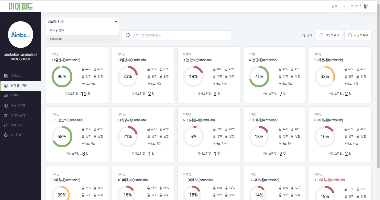Image resolution: width=380 pixels, height=200 pixels.
Task: Click the Aimbe LAB profile logo
Action: (x=20, y=35)
